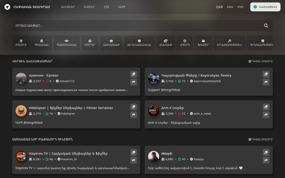
Task: Select the ԳՐԱԿԱՆՈՒԹՅՈՒՆ category tab
Action: coord(260,43)
